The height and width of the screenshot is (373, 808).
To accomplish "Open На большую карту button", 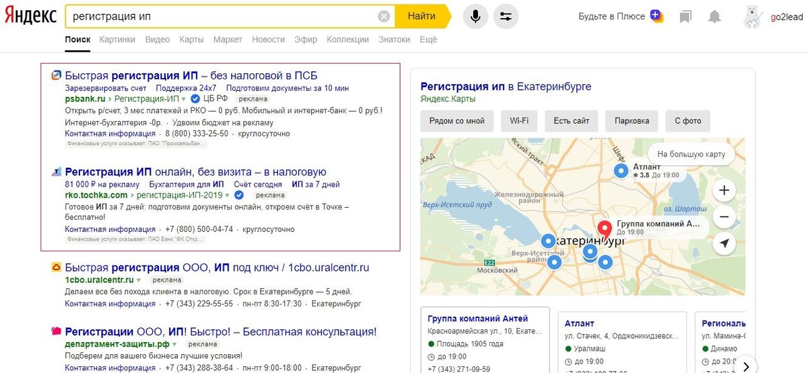I will point(691,155).
